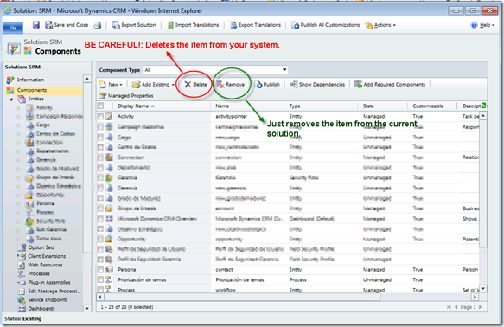Select Service Endpoints in the tree
The image size is (504, 327).
point(48,299)
